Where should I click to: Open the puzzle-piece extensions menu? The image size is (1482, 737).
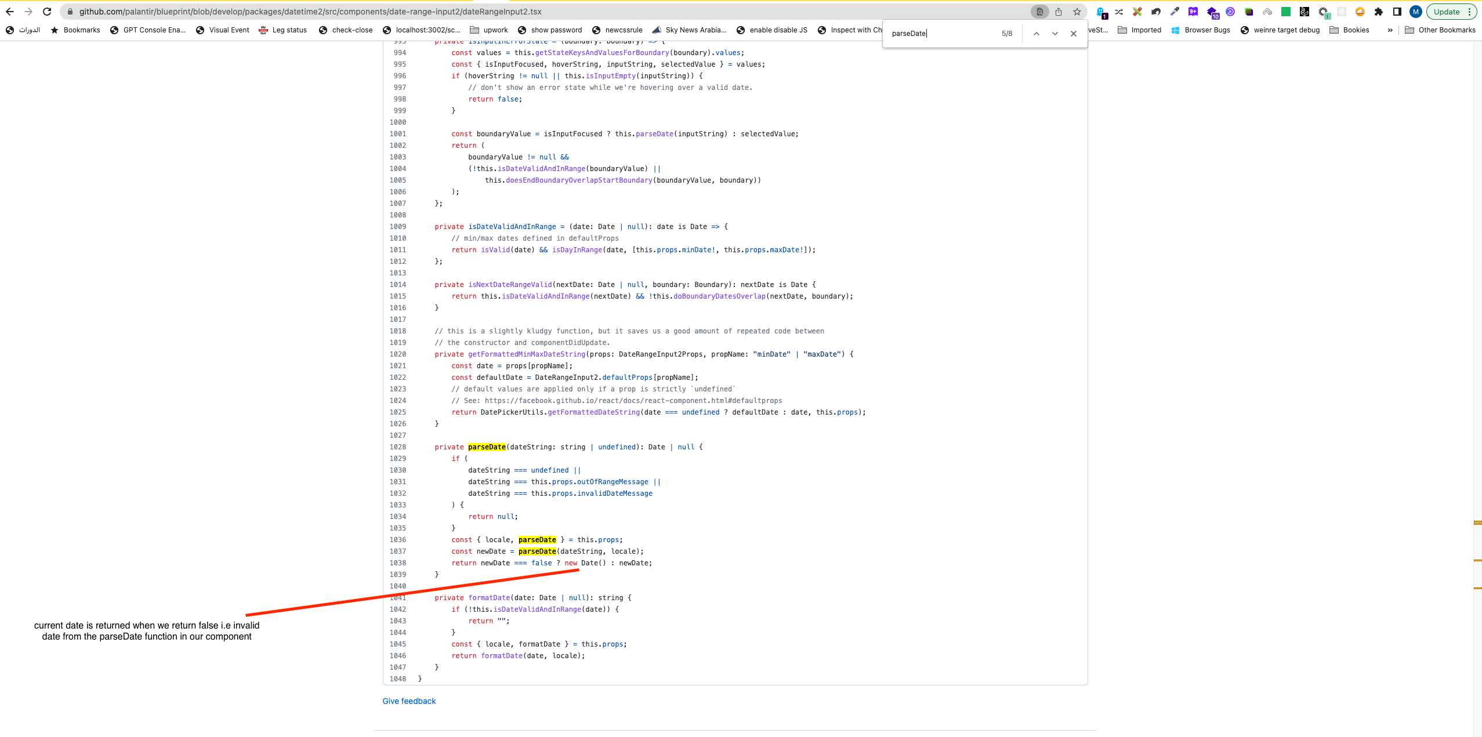[x=1378, y=12]
